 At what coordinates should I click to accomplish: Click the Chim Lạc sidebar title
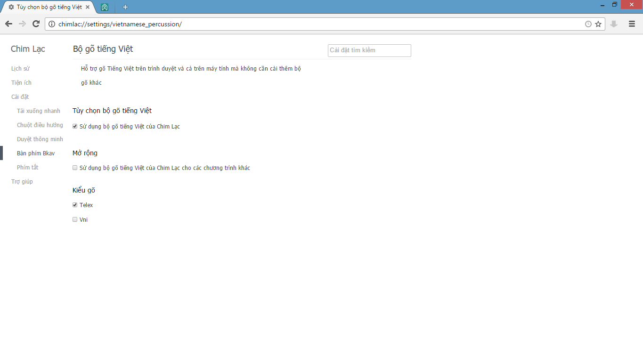[x=28, y=49]
